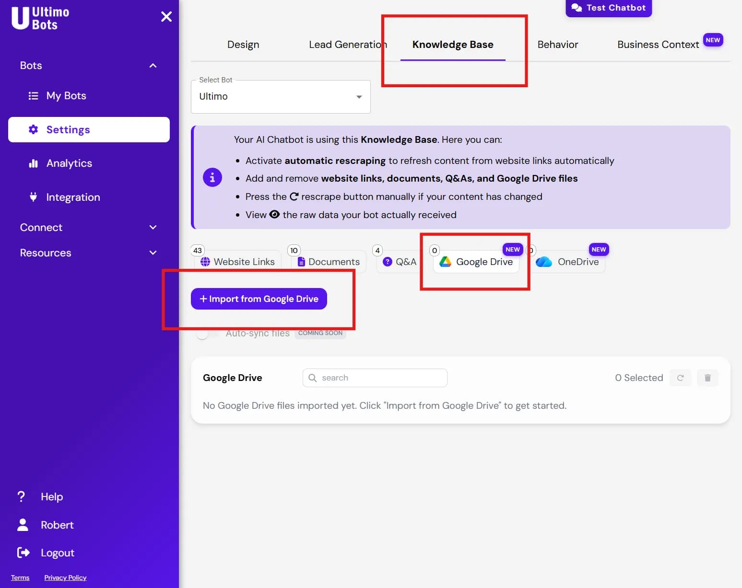The image size is (742, 588).
Task: Open the Privacy Policy link
Action: tap(65, 577)
